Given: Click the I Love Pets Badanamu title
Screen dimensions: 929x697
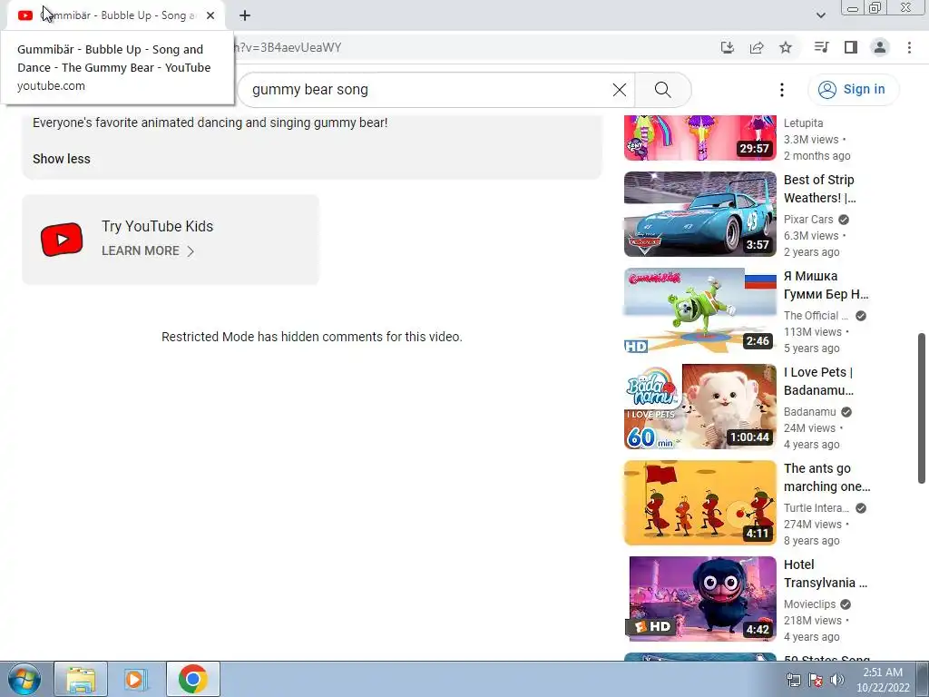Looking at the screenshot, I should (819, 381).
